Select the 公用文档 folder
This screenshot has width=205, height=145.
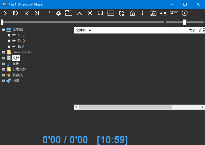pos(19,69)
